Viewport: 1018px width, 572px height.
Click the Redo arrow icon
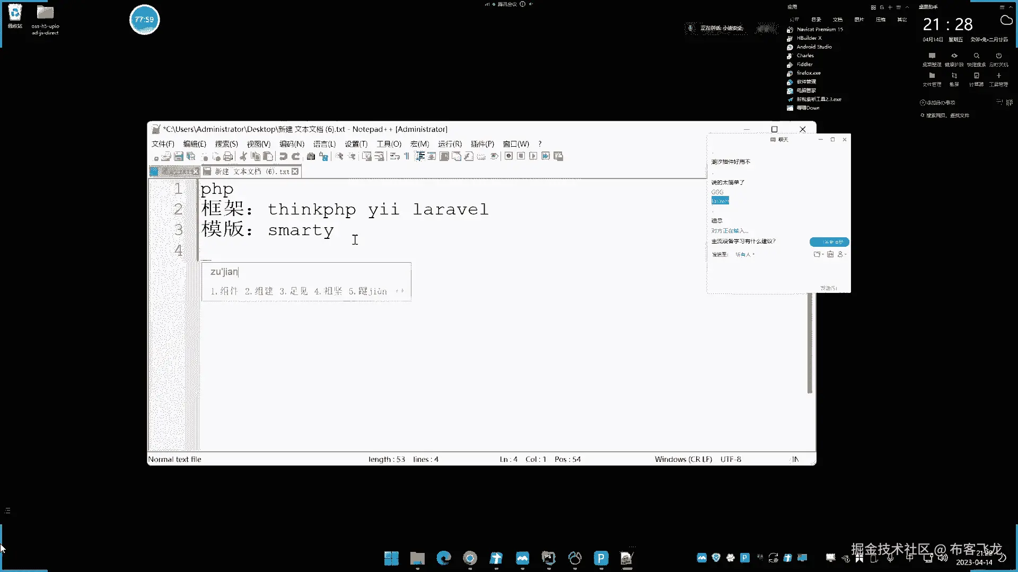point(296,156)
